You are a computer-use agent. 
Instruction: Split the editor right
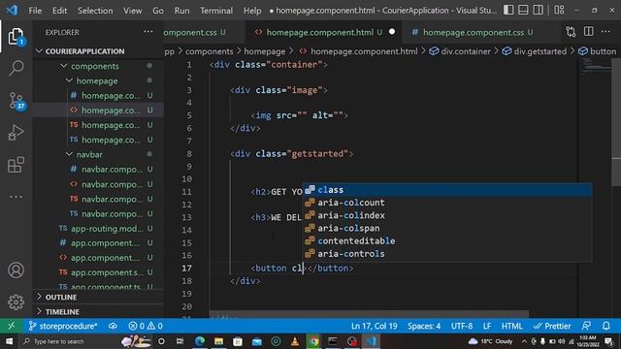(589, 32)
